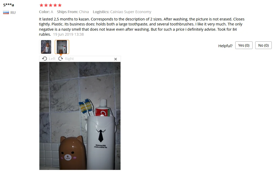Click the "Ships From: China" text

pyautogui.click(x=73, y=12)
